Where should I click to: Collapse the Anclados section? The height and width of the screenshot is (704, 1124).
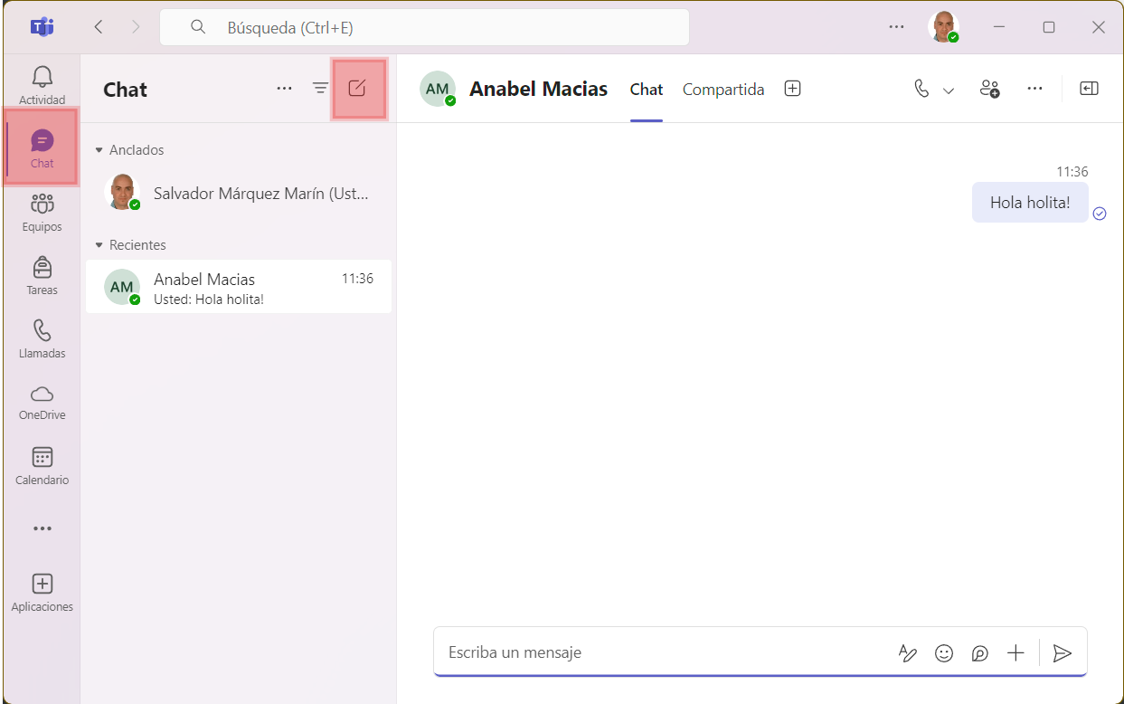[x=99, y=150]
